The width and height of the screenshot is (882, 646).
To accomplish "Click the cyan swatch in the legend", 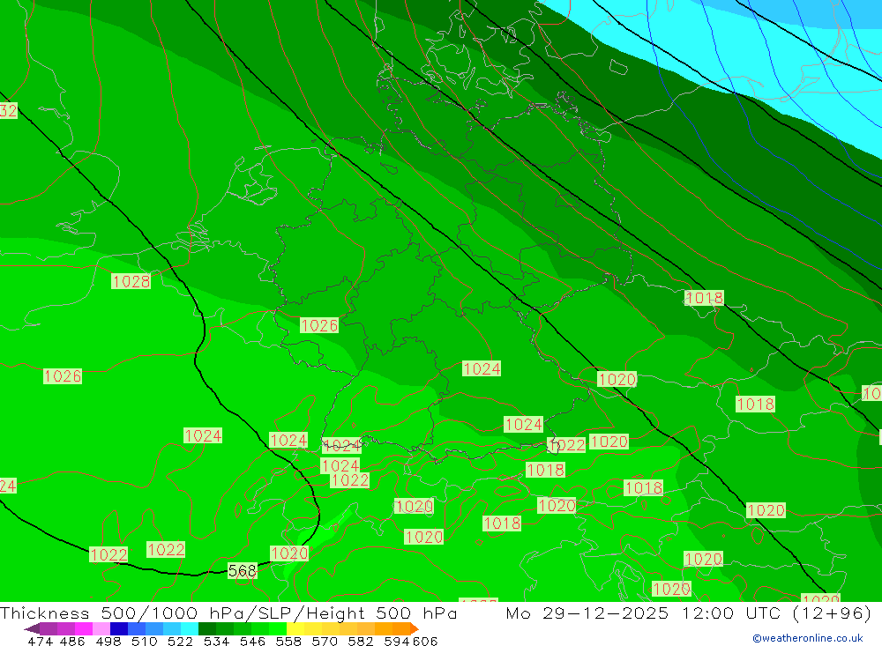I will tap(190, 628).
